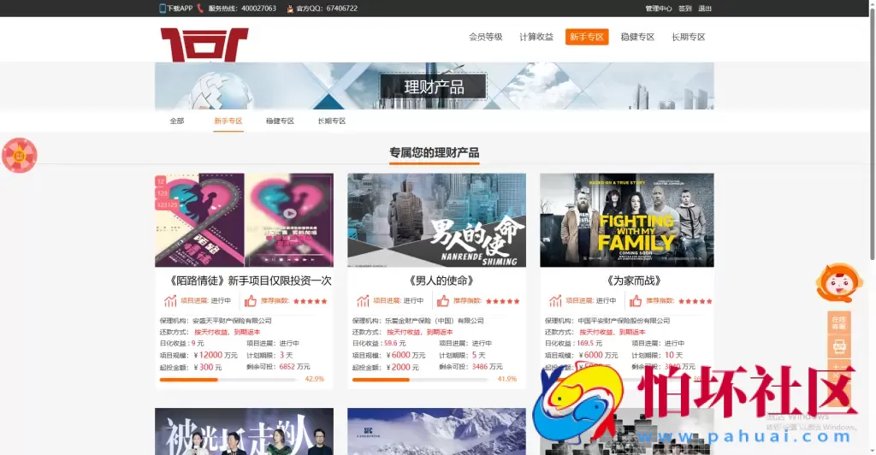This screenshot has height=455, width=876.
Task: Click the ¥300 元 minimum investment value
Action: click(x=208, y=368)
